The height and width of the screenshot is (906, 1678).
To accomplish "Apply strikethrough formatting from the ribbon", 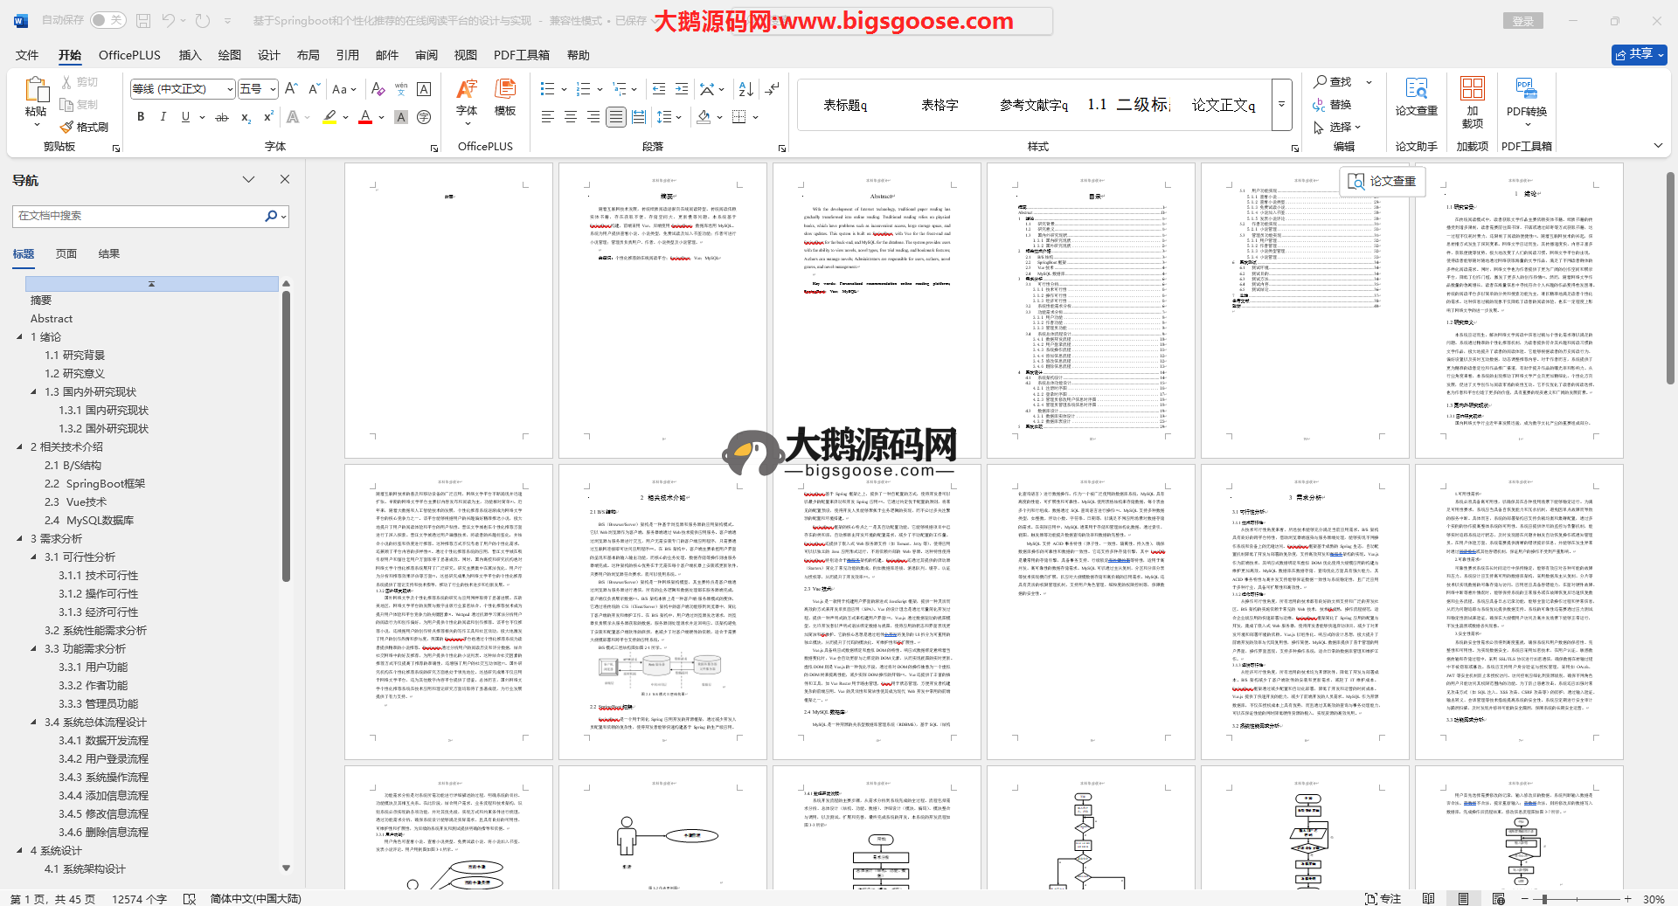I will pos(222,117).
